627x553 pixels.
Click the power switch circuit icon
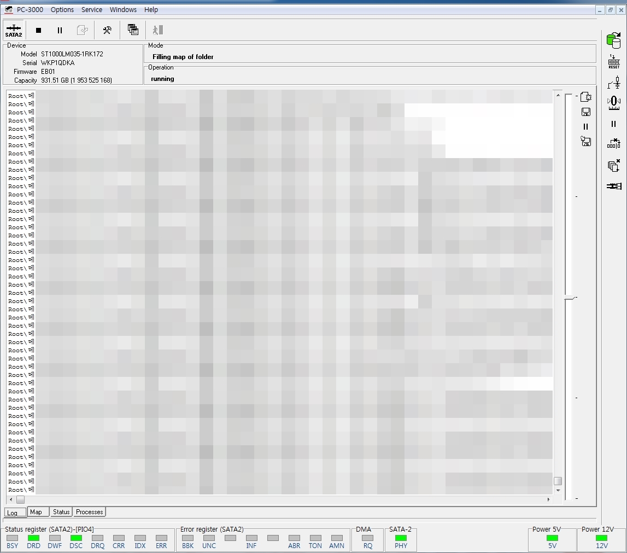(614, 83)
